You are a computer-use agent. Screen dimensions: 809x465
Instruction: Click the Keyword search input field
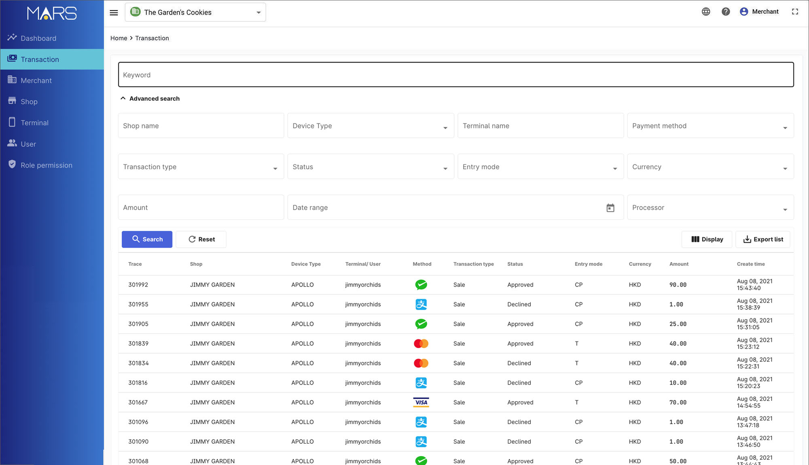point(455,74)
